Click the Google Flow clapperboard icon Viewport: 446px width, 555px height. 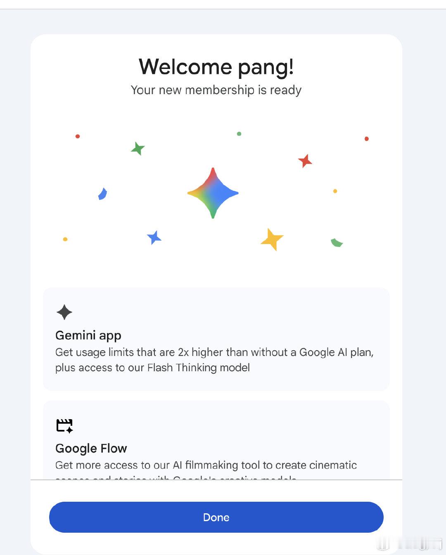pyautogui.click(x=64, y=426)
